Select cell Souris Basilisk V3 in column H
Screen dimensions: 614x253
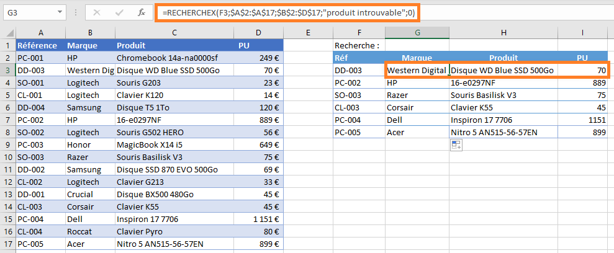coord(503,95)
